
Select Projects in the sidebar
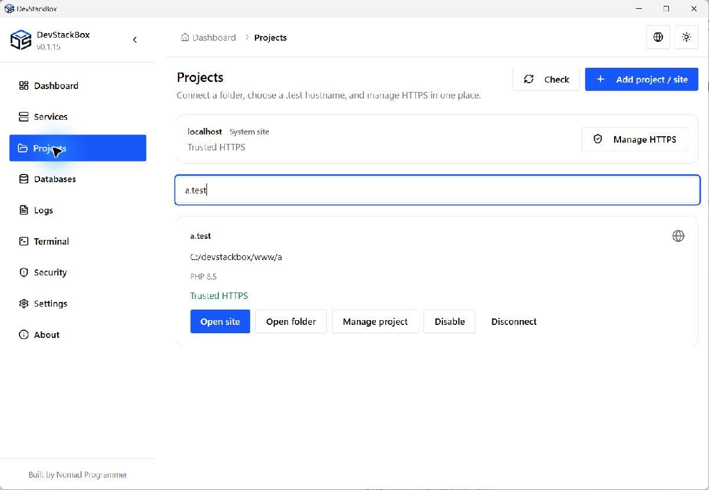pyautogui.click(x=78, y=148)
